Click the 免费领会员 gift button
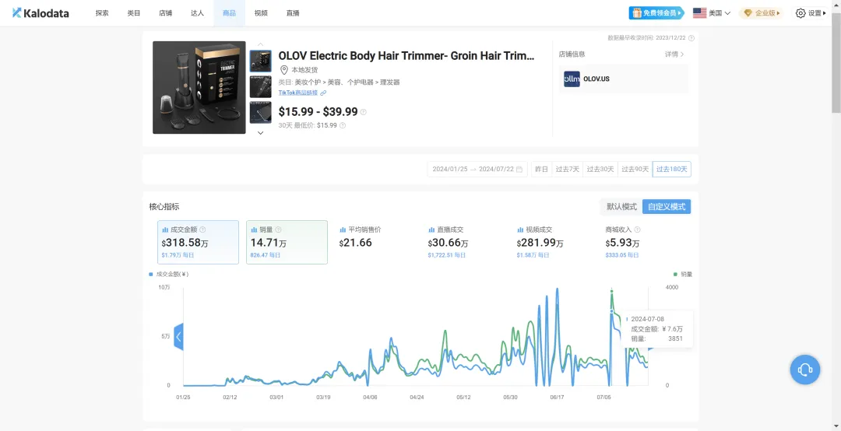Image resolution: width=841 pixels, height=431 pixels. 656,13
